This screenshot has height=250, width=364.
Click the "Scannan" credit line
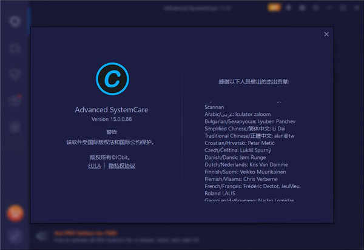pos(214,107)
